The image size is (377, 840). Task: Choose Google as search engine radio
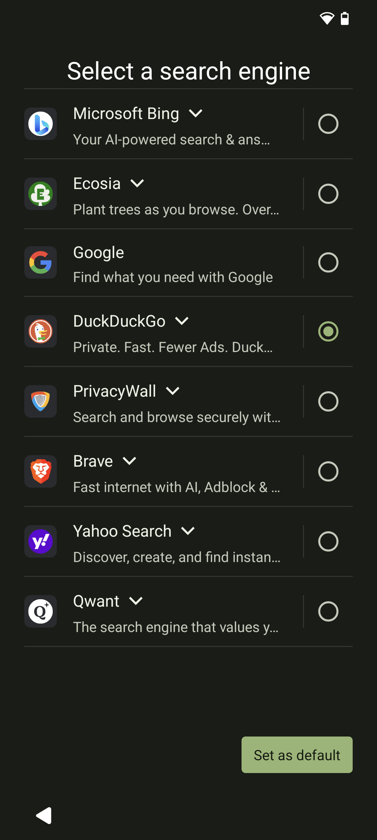click(328, 262)
